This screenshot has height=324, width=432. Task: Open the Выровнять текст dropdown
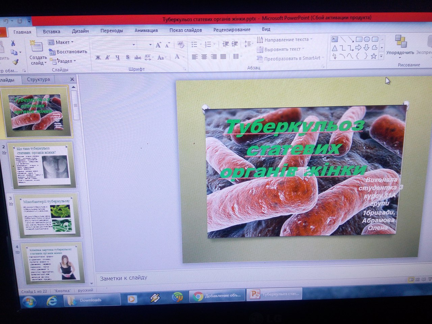280,49
